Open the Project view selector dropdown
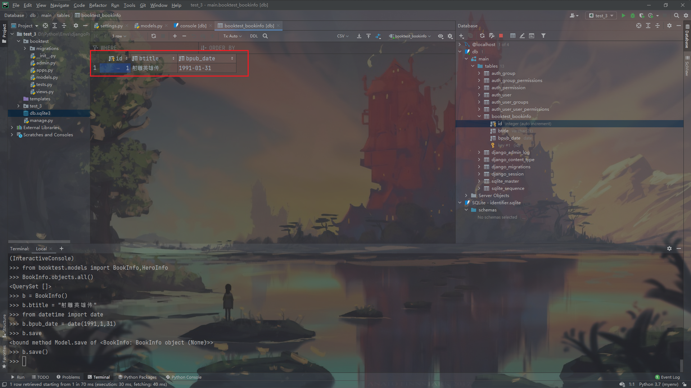The width and height of the screenshot is (691, 388). click(25, 26)
